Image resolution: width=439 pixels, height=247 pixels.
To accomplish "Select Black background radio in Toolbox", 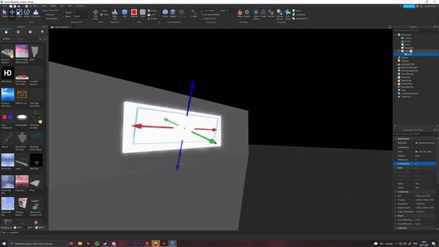I will pyautogui.click(x=26, y=228).
